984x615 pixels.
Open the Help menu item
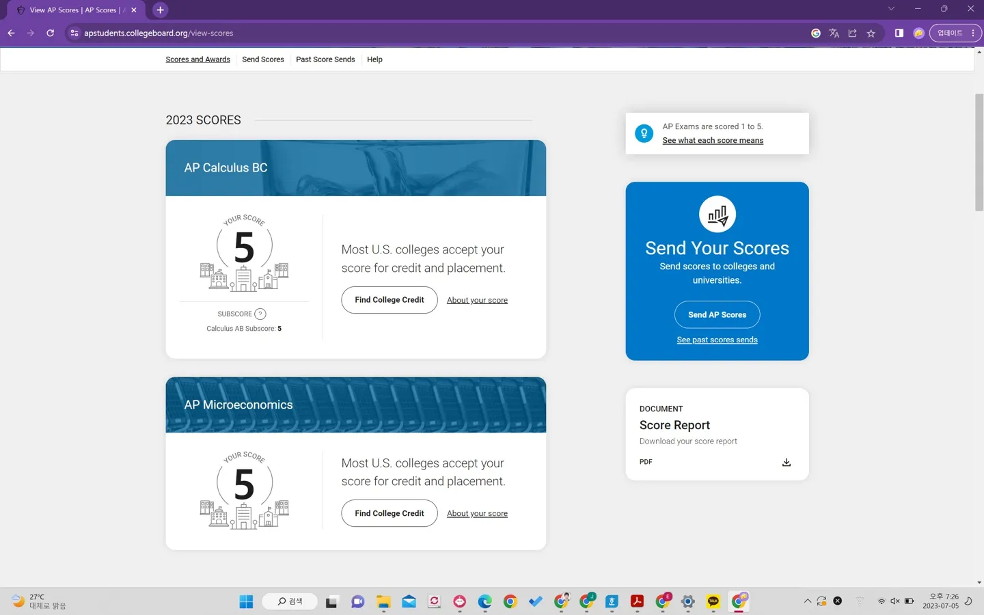coord(374,59)
